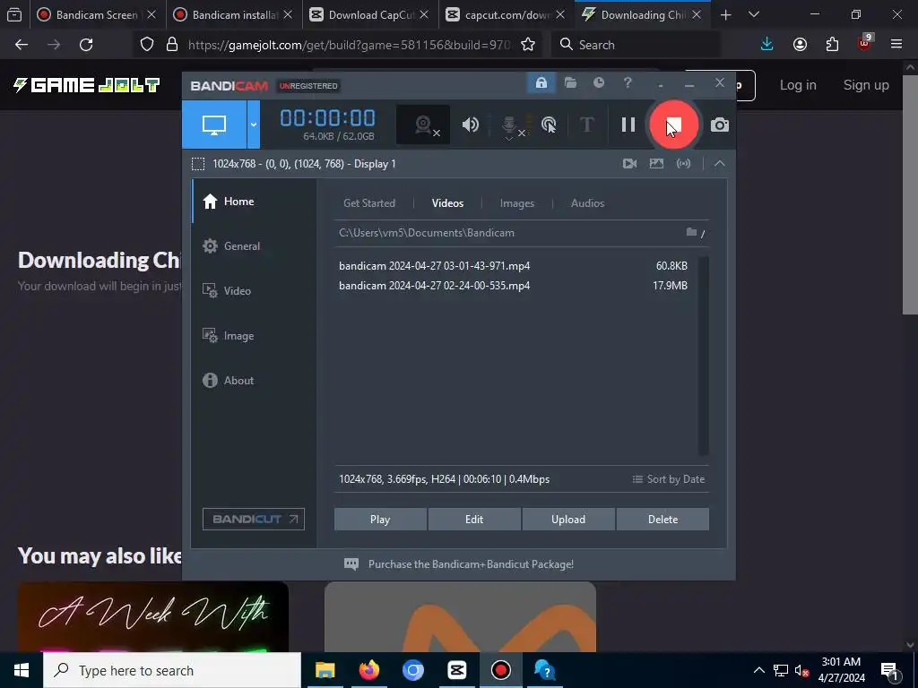918x688 pixels.
Task: Click image icon in status row
Action: [656, 164]
